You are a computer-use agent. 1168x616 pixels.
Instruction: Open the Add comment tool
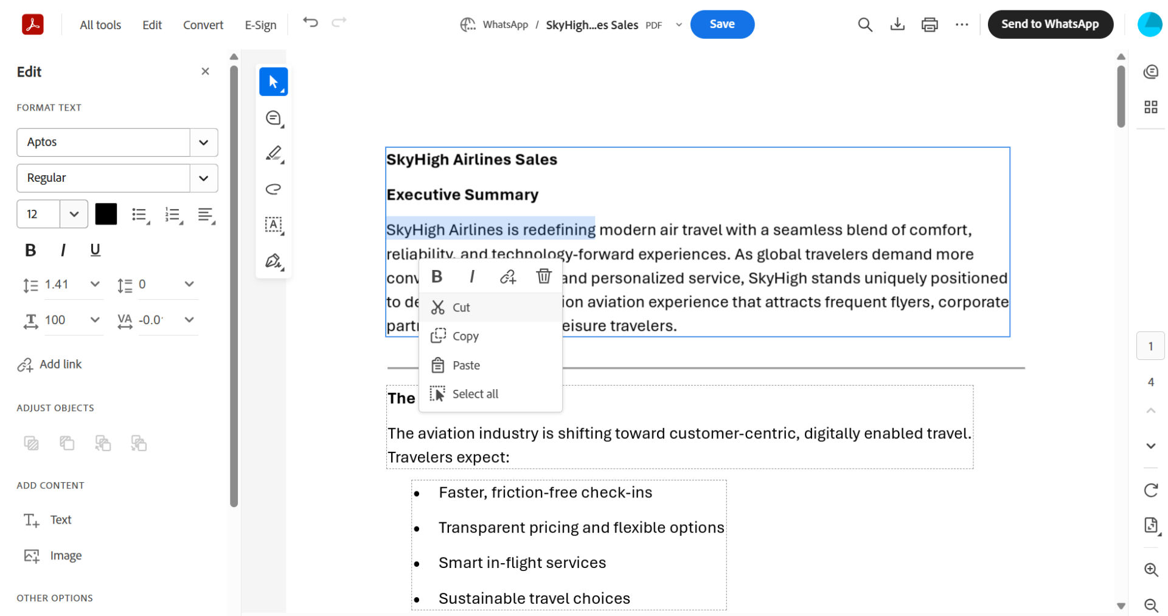point(273,117)
